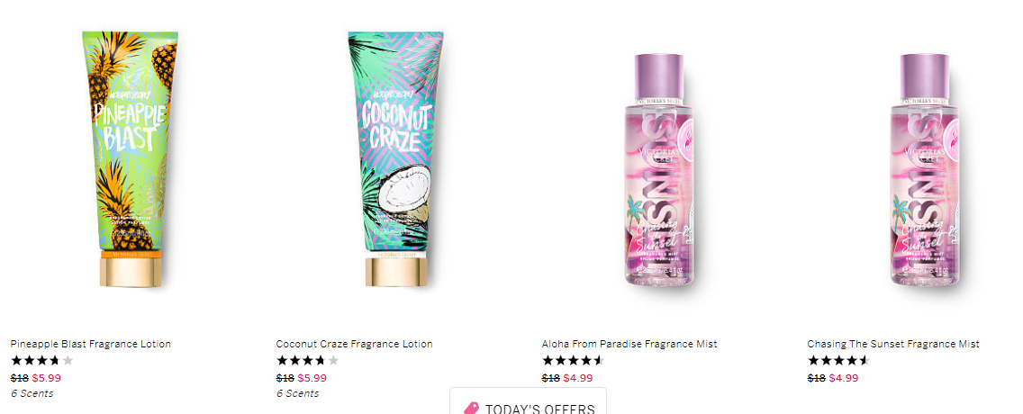Open the Chasing The Sunset Fragrance Mist link
The width and height of the screenshot is (1023, 414).
tap(893, 344)
